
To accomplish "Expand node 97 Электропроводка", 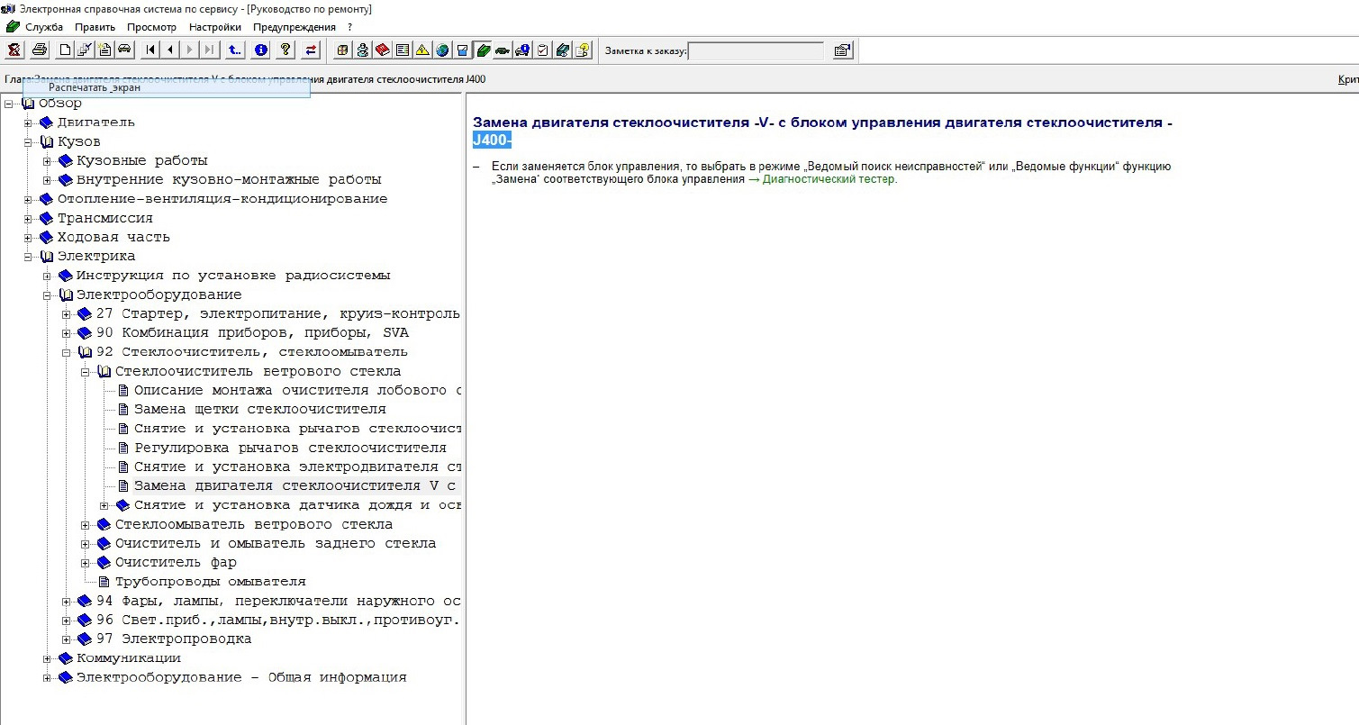I will tap(67, 639).
